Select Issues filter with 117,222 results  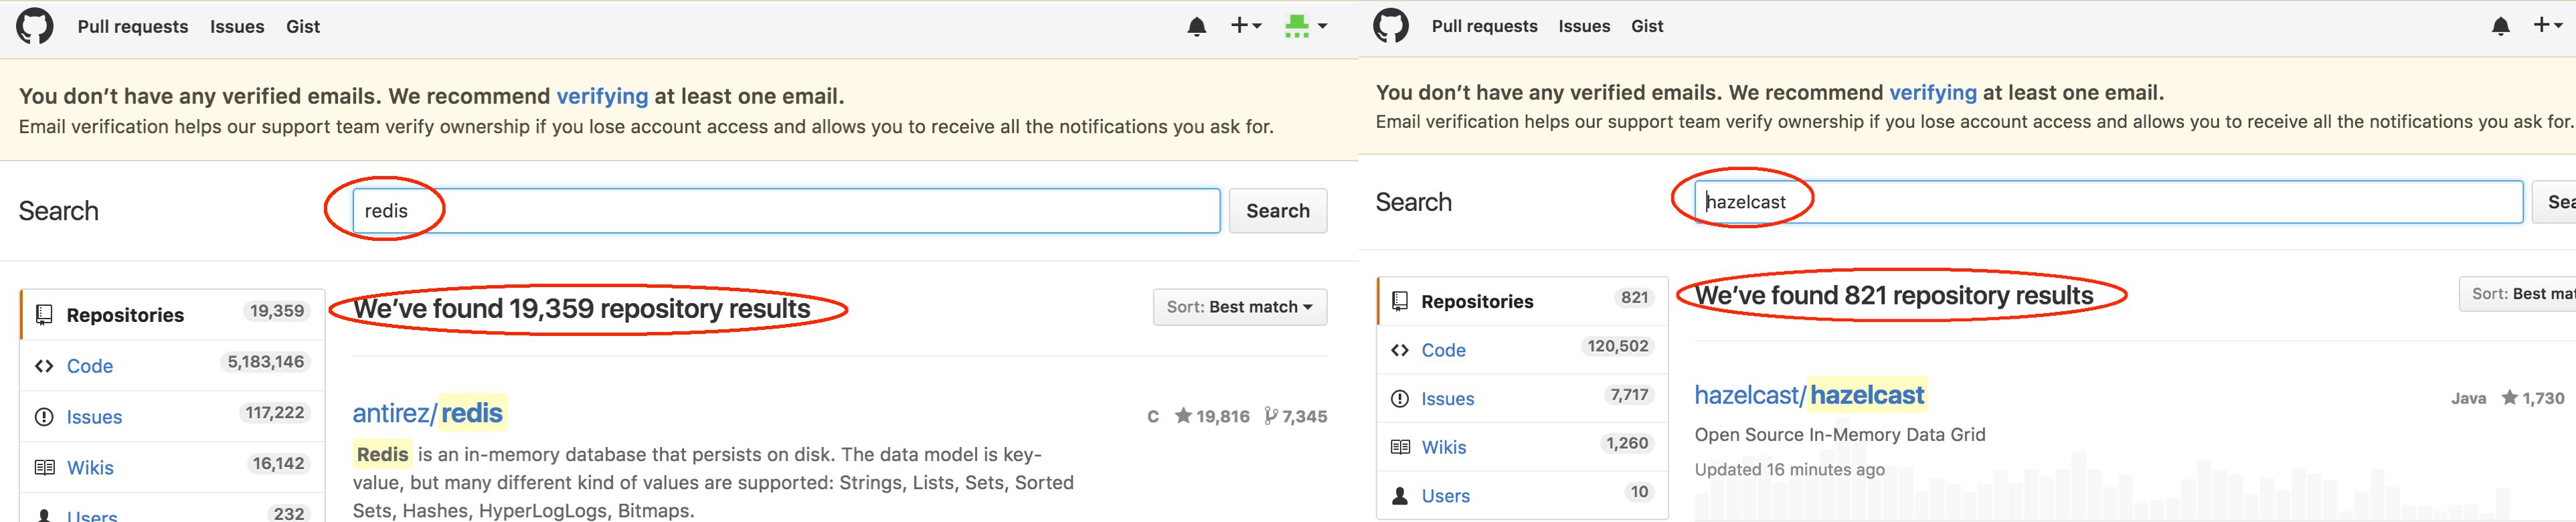coord(172,417)
